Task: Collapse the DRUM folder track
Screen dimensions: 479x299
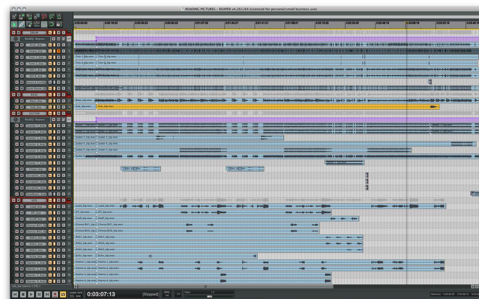Action: [x=69, y=32]
